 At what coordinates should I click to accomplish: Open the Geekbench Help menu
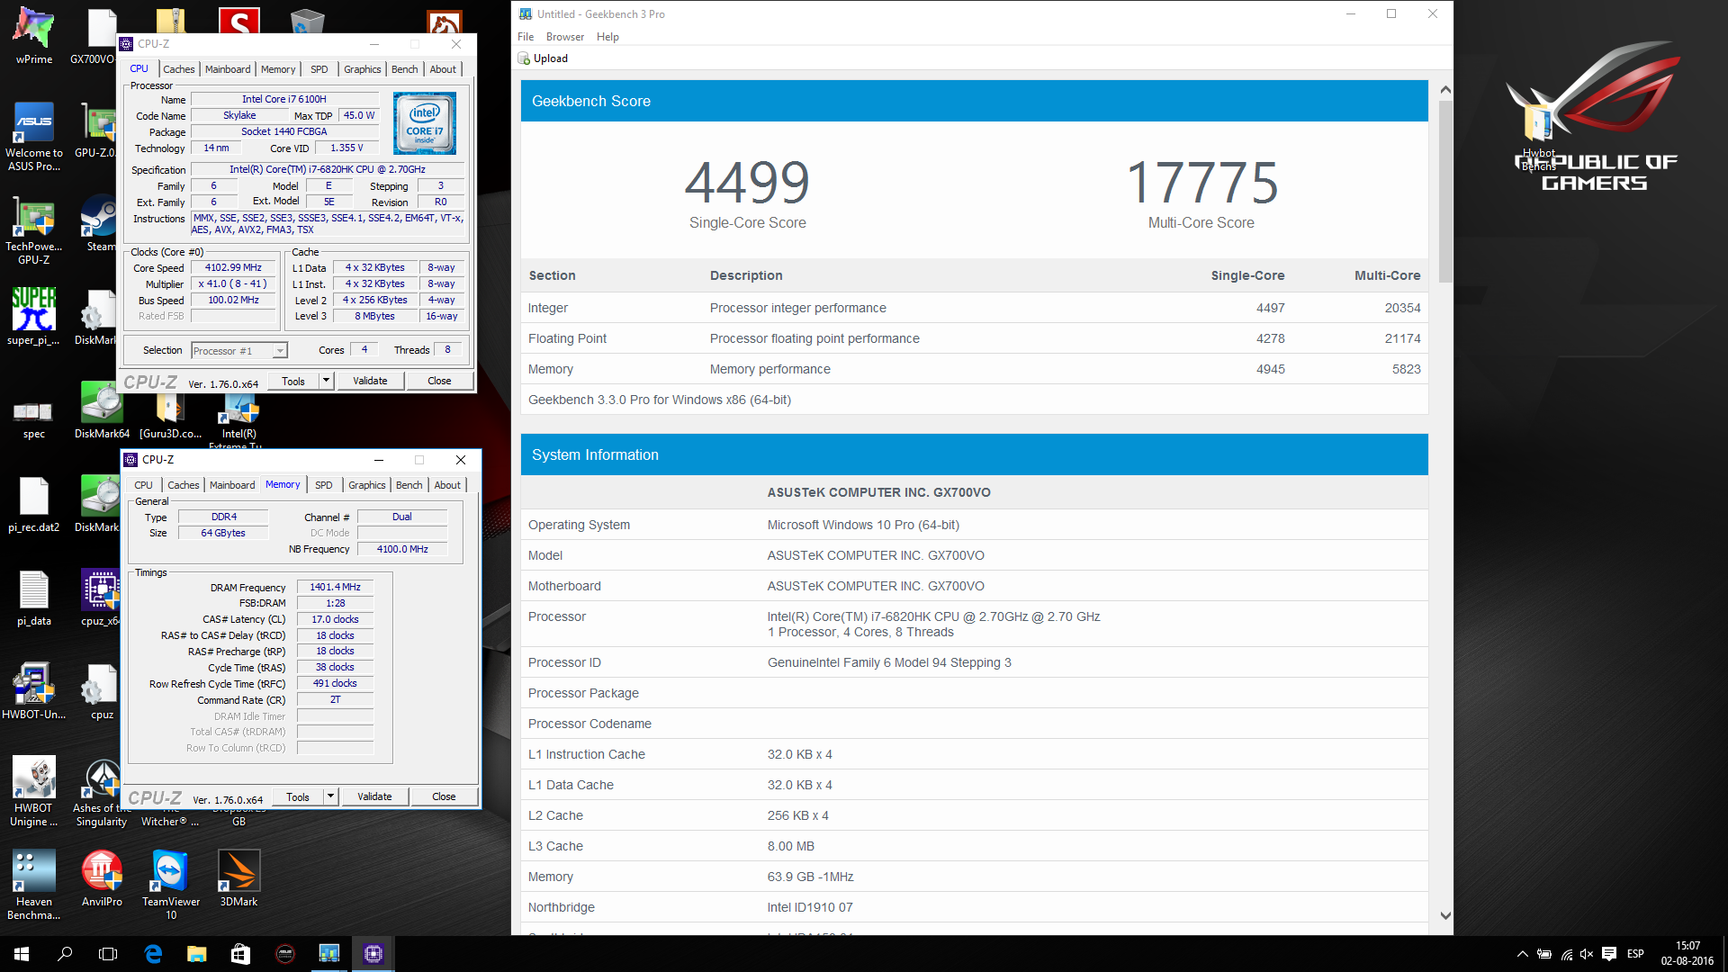607,37
